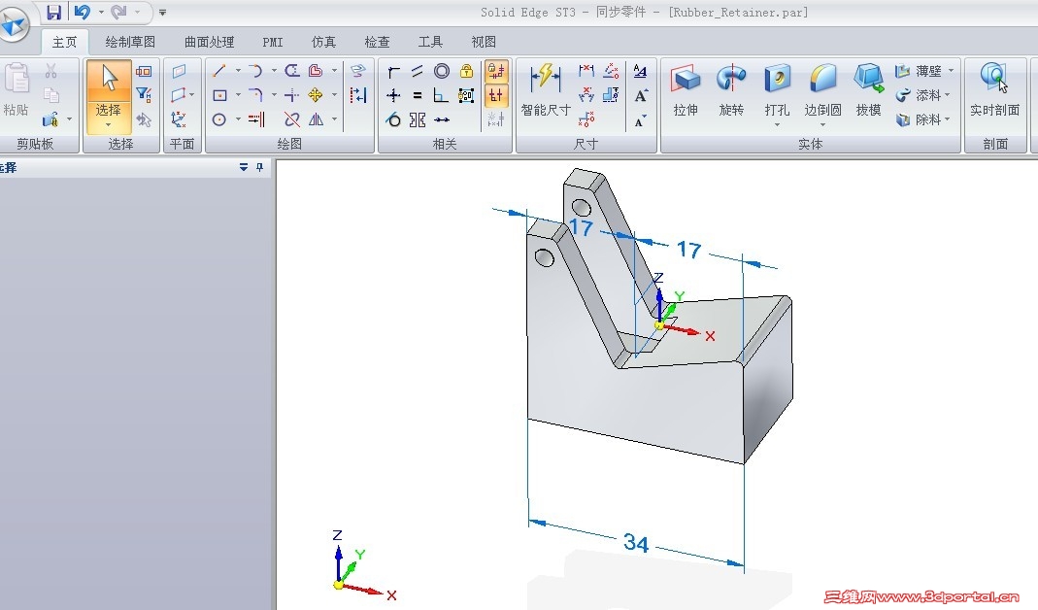Open the 视图 ribbon tab
This screenshot has width=1038, height=610.
tap(484, 42)
